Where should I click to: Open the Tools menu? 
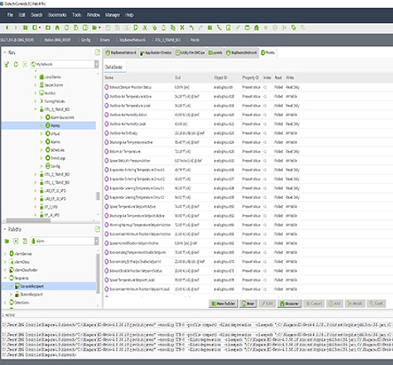76,15
